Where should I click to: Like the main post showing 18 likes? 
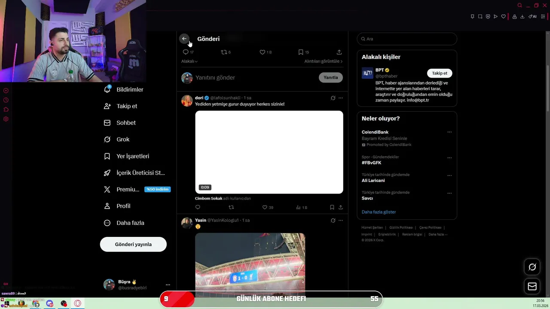[x=262, y=52]
